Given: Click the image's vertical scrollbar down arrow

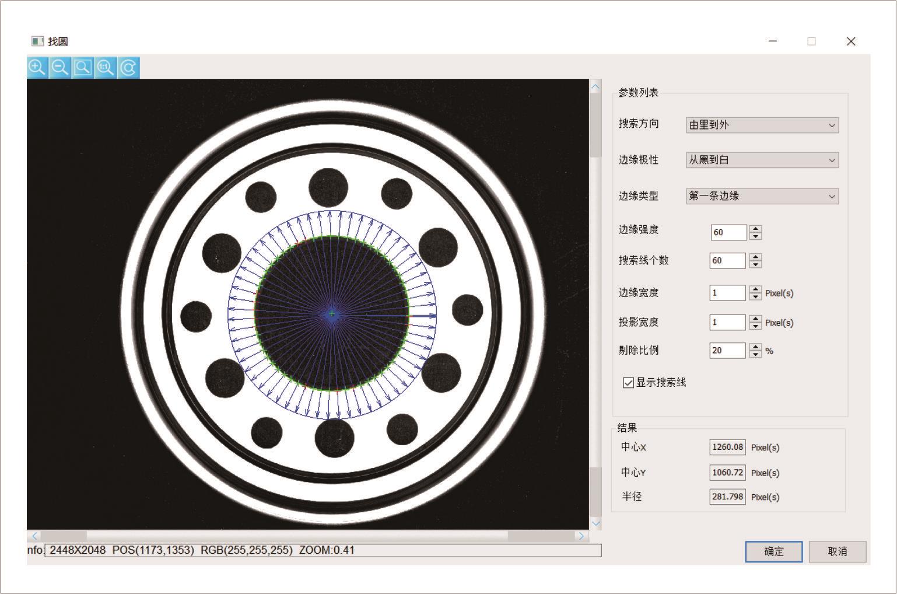Looking at the screenshot, I should click(595, 523).
